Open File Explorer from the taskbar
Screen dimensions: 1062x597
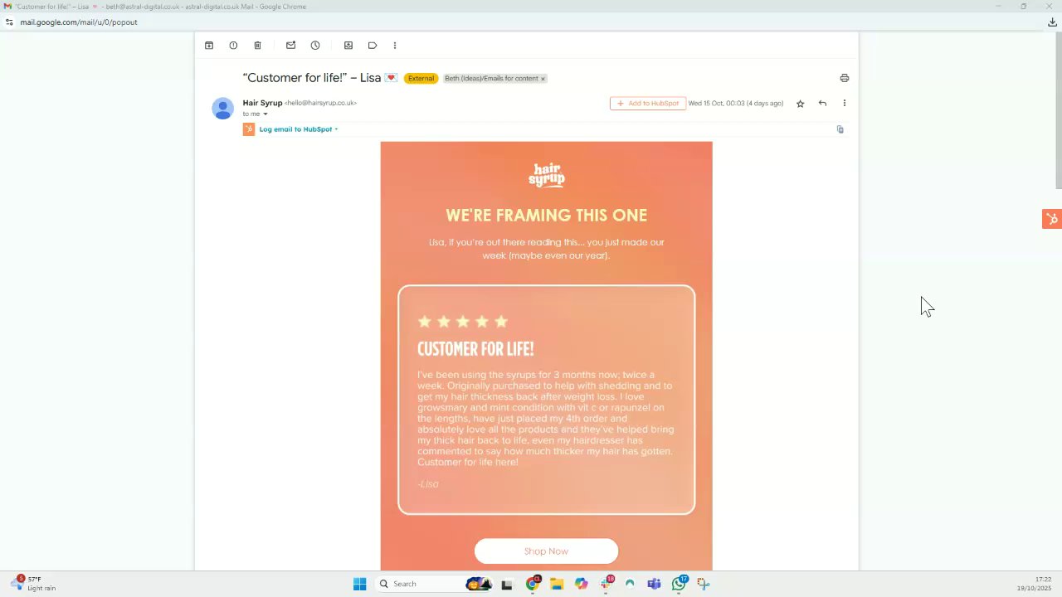(557, 585)
